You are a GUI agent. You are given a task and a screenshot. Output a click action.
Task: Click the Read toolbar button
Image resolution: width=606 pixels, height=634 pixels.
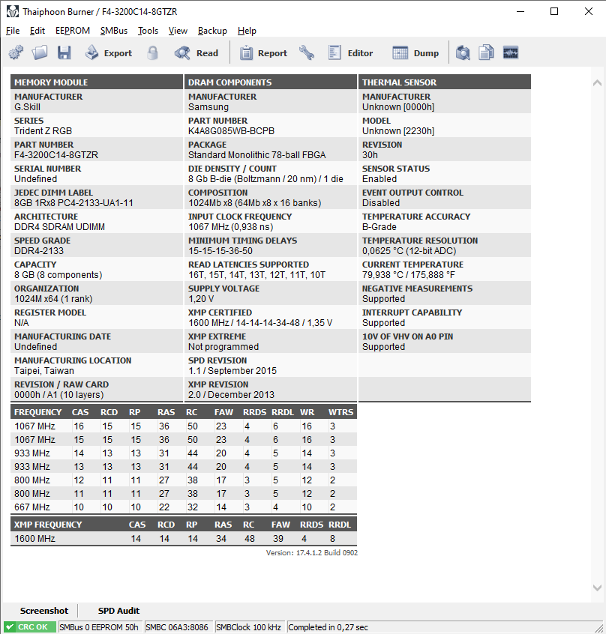coord(196,53)
